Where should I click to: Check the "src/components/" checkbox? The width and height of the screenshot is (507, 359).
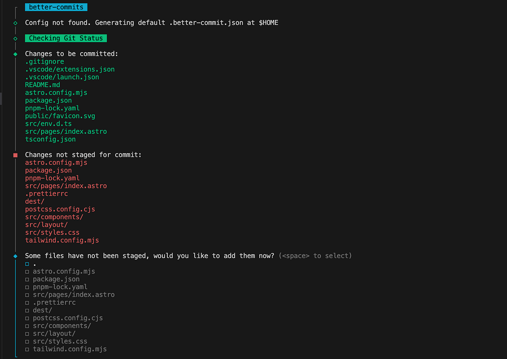coord(27,326)
